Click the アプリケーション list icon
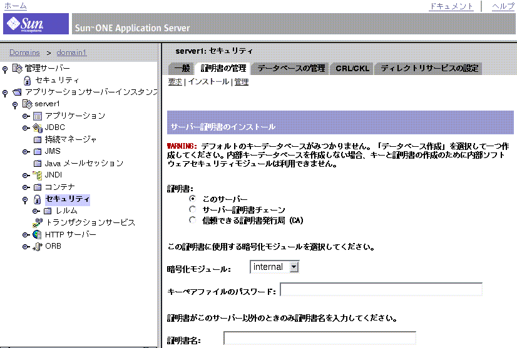The height and width of the screenshot is (348, 517). click(38, 116)
